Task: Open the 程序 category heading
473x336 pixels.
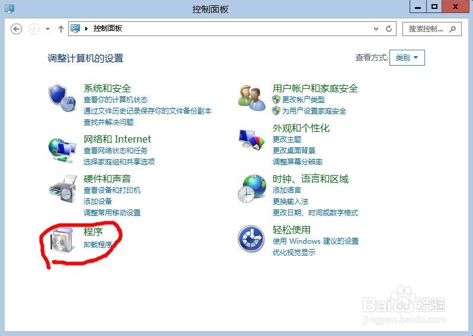Action: pyautogui.click(x=93, y=231)
